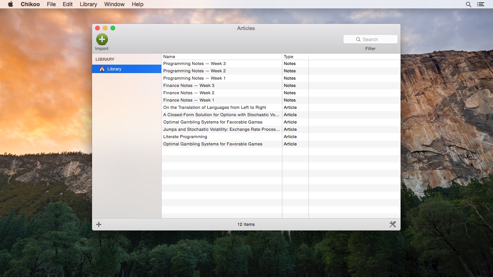
Task: Open the Window menu
Action: click(x=114, y=4)
